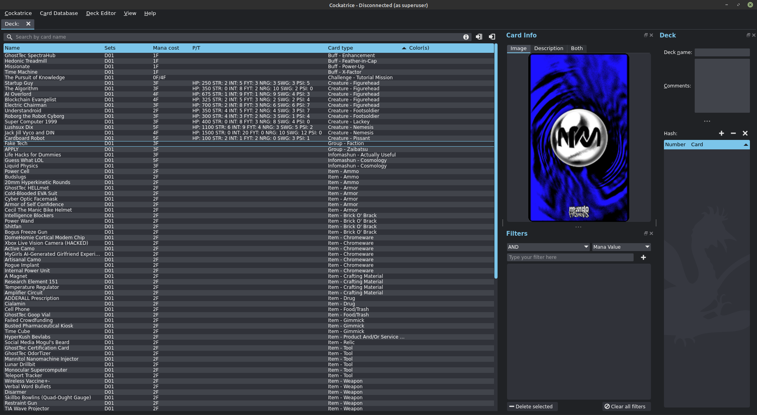Click the search magnifier icon in card search
This screenshot has width=757, height=415.
(x=9, y=37)
